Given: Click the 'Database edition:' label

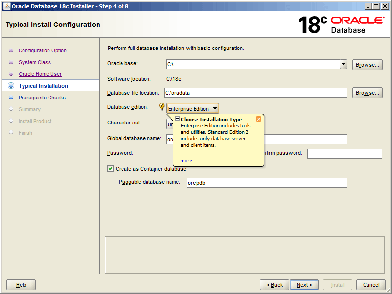Looking at the screenshot, I should tap(127, 107).
